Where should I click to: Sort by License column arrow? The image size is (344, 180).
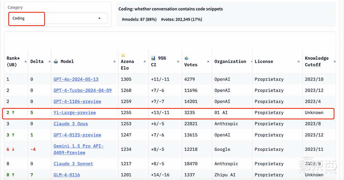tap(298, 61)
